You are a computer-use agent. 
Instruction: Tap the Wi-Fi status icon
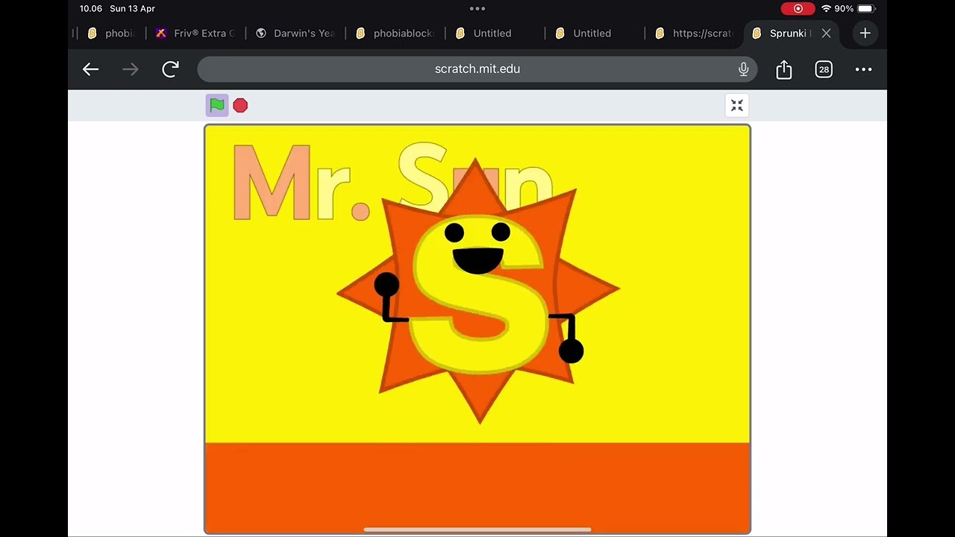click(826, 9)
